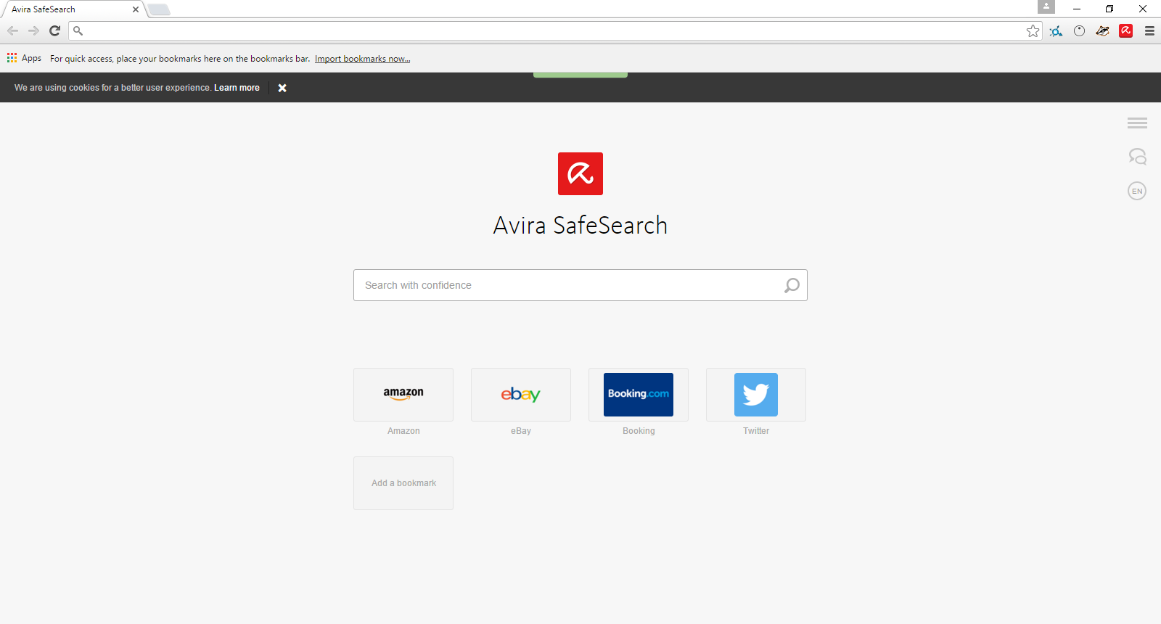1161x624 pixels.
Task: Open the Chrome hamburger menu
Action: 1149,30
